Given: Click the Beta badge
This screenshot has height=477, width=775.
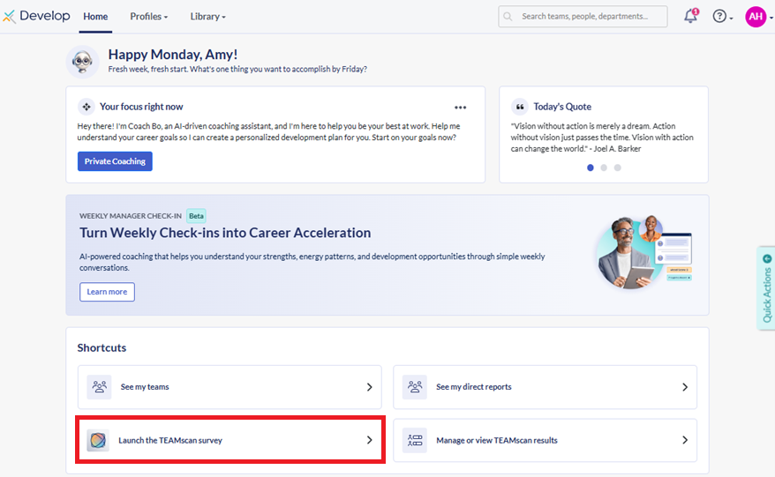Looking at the screenshot, I should [196, 216].
